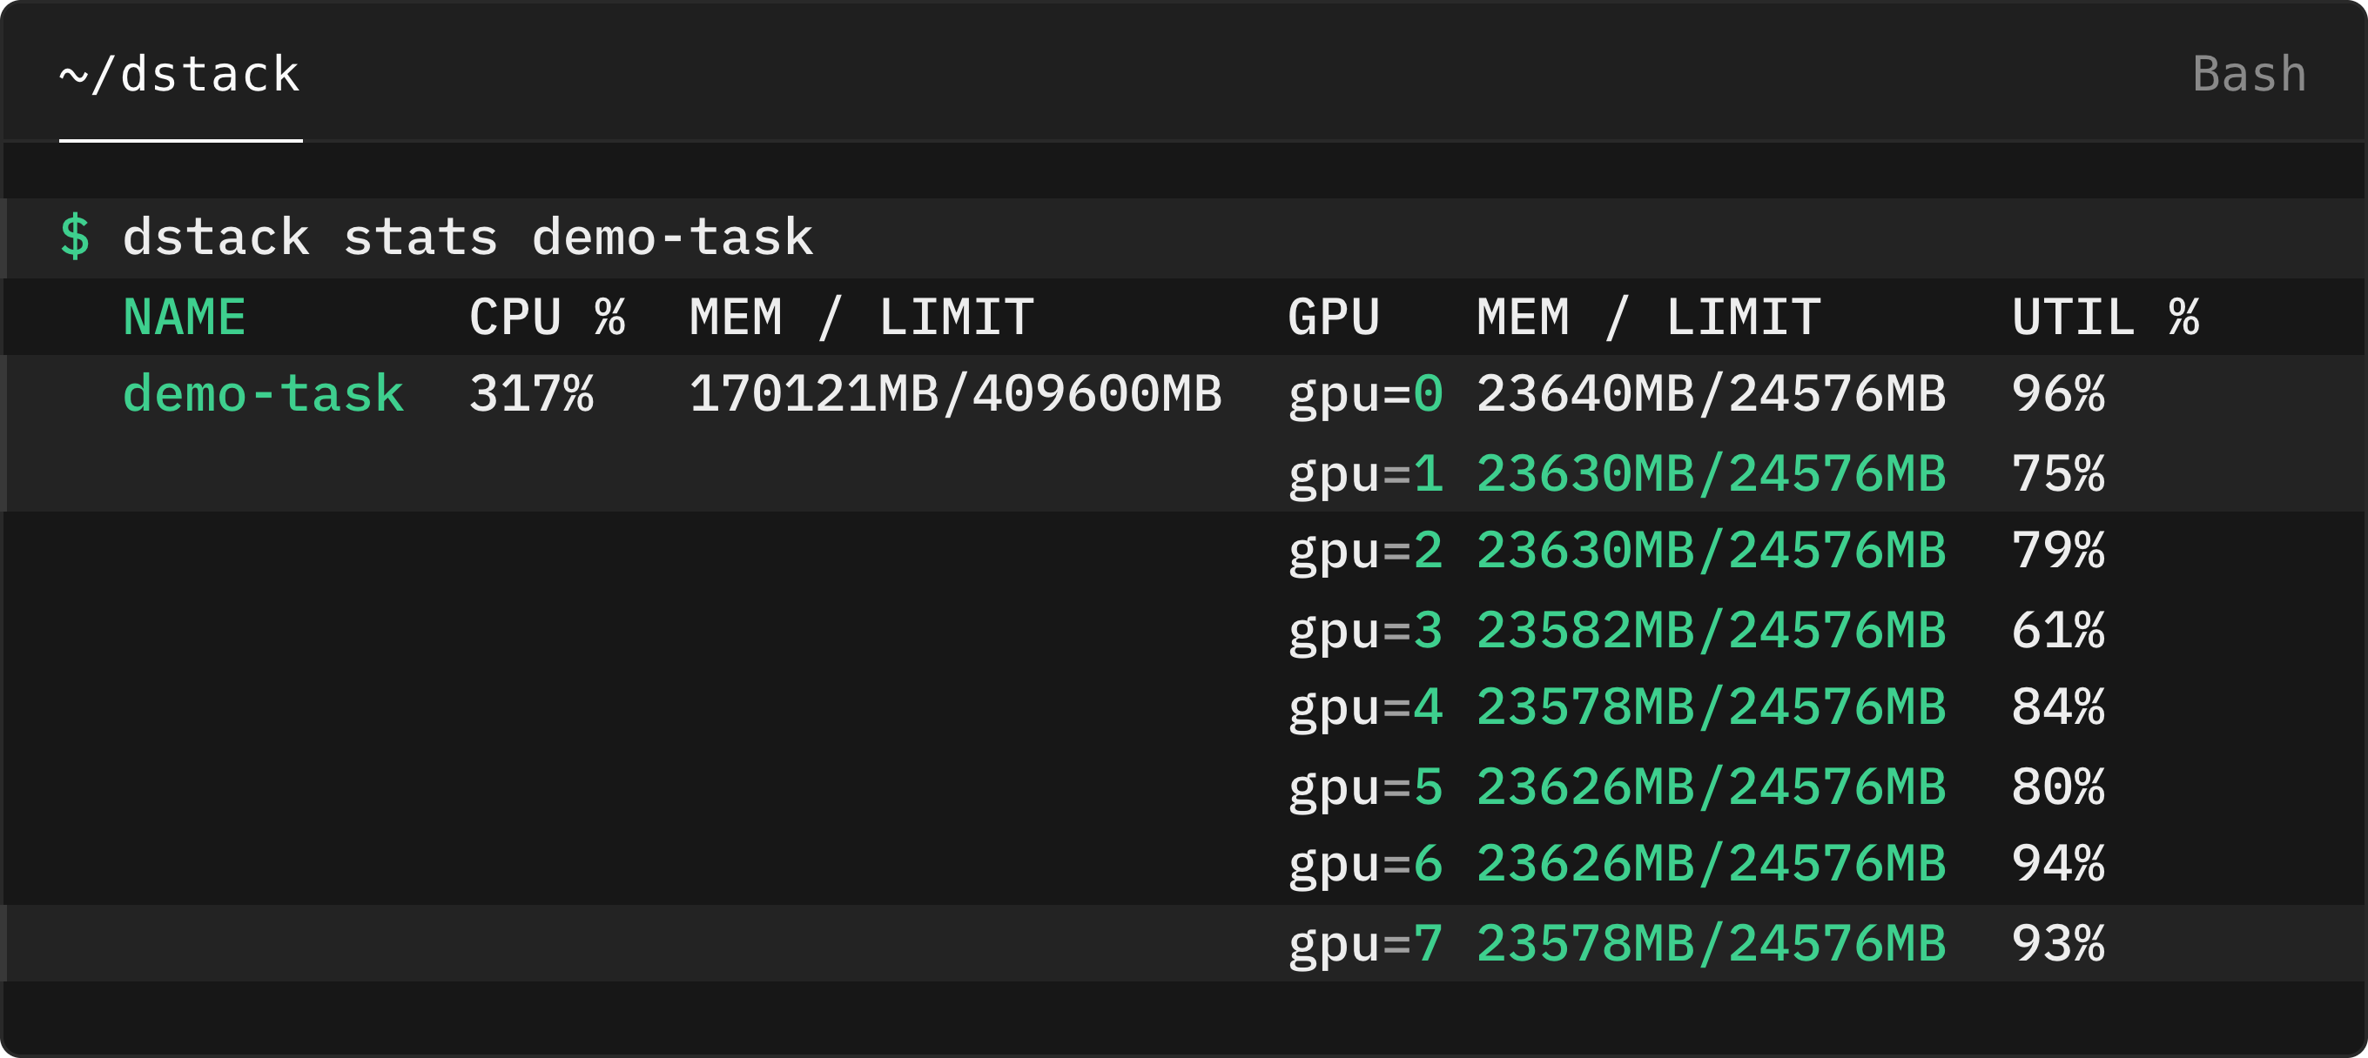Click the UTIL % column header
The height and width of the screenshot is (1058, 2368).
tap(2105, 318)
